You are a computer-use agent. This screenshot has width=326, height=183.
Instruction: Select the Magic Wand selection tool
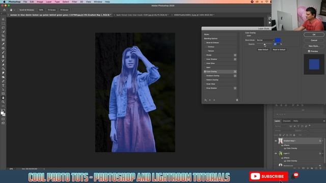tap(3, 32)
